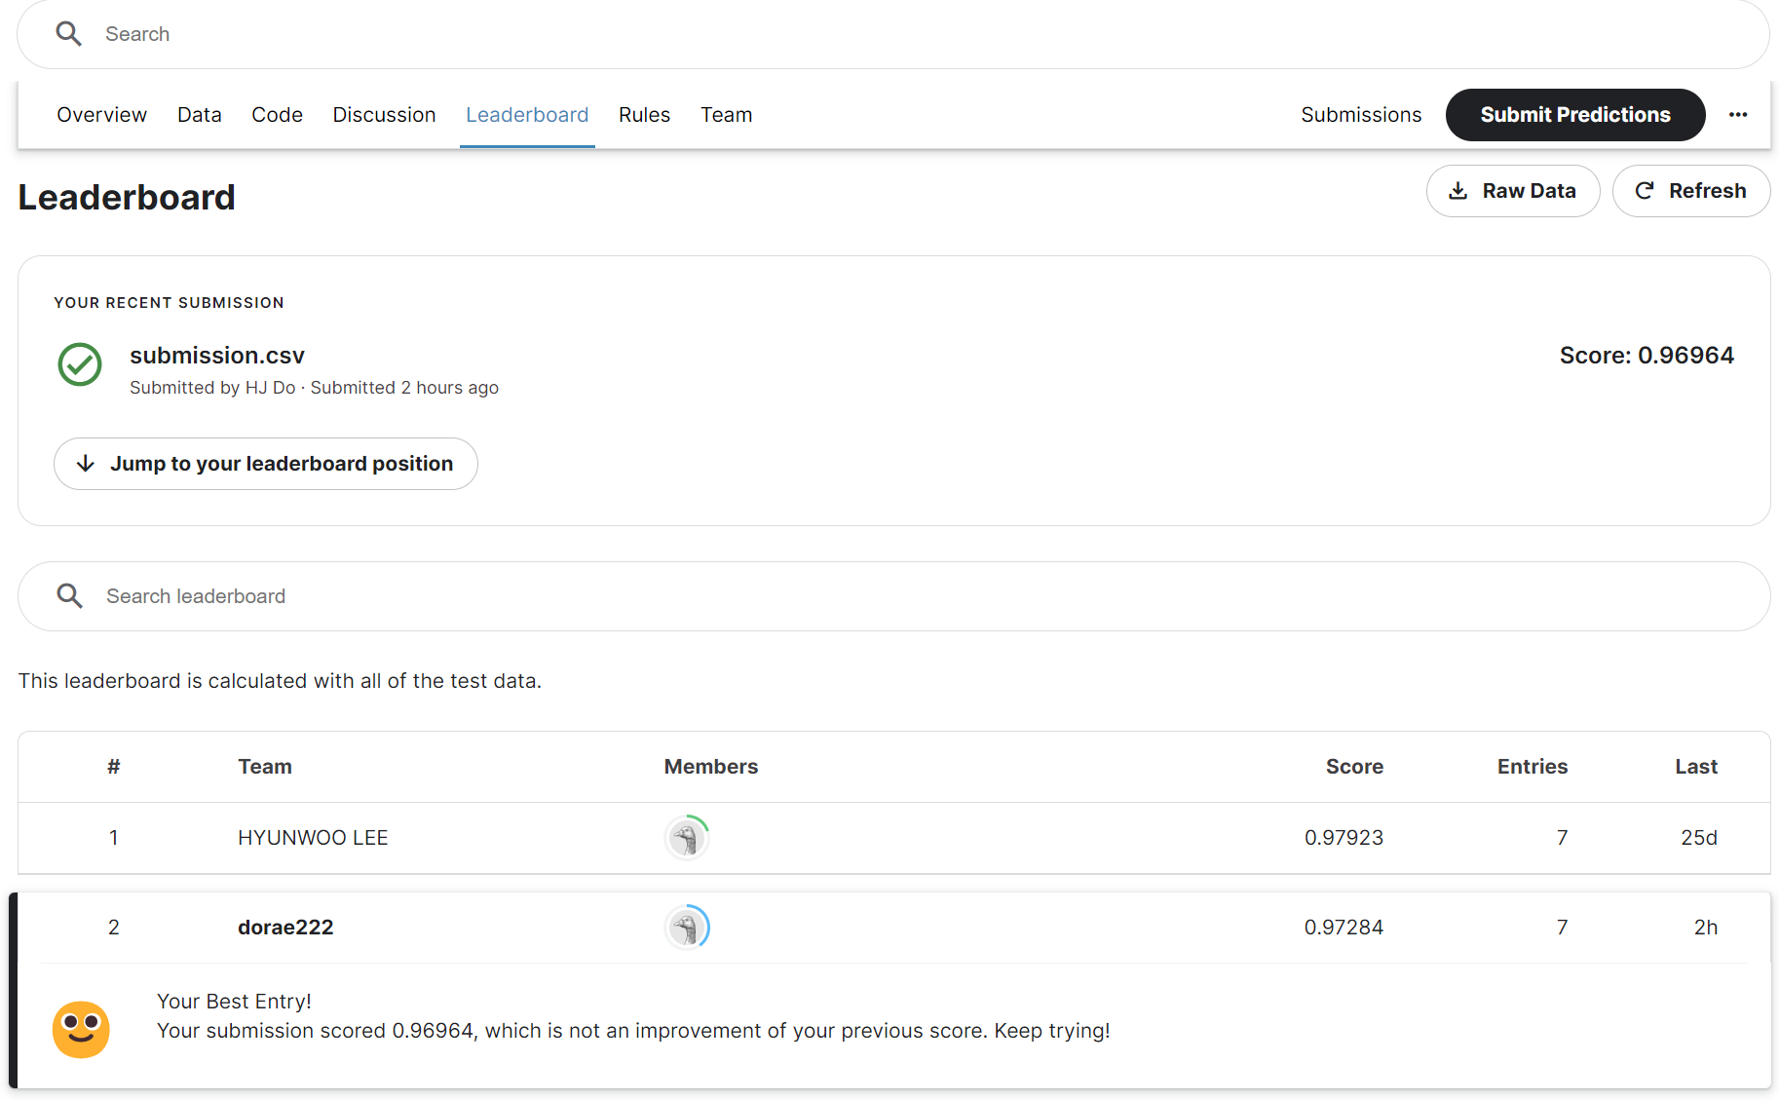The width and height of the screenshot is (1779, 1101).
Task: Click the Entries column header
Action: (1533, 767)
